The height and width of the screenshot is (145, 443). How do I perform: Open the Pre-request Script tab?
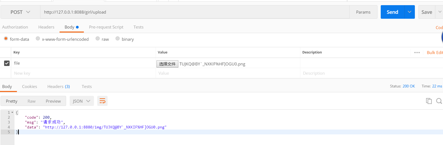(x=106, y=27)
